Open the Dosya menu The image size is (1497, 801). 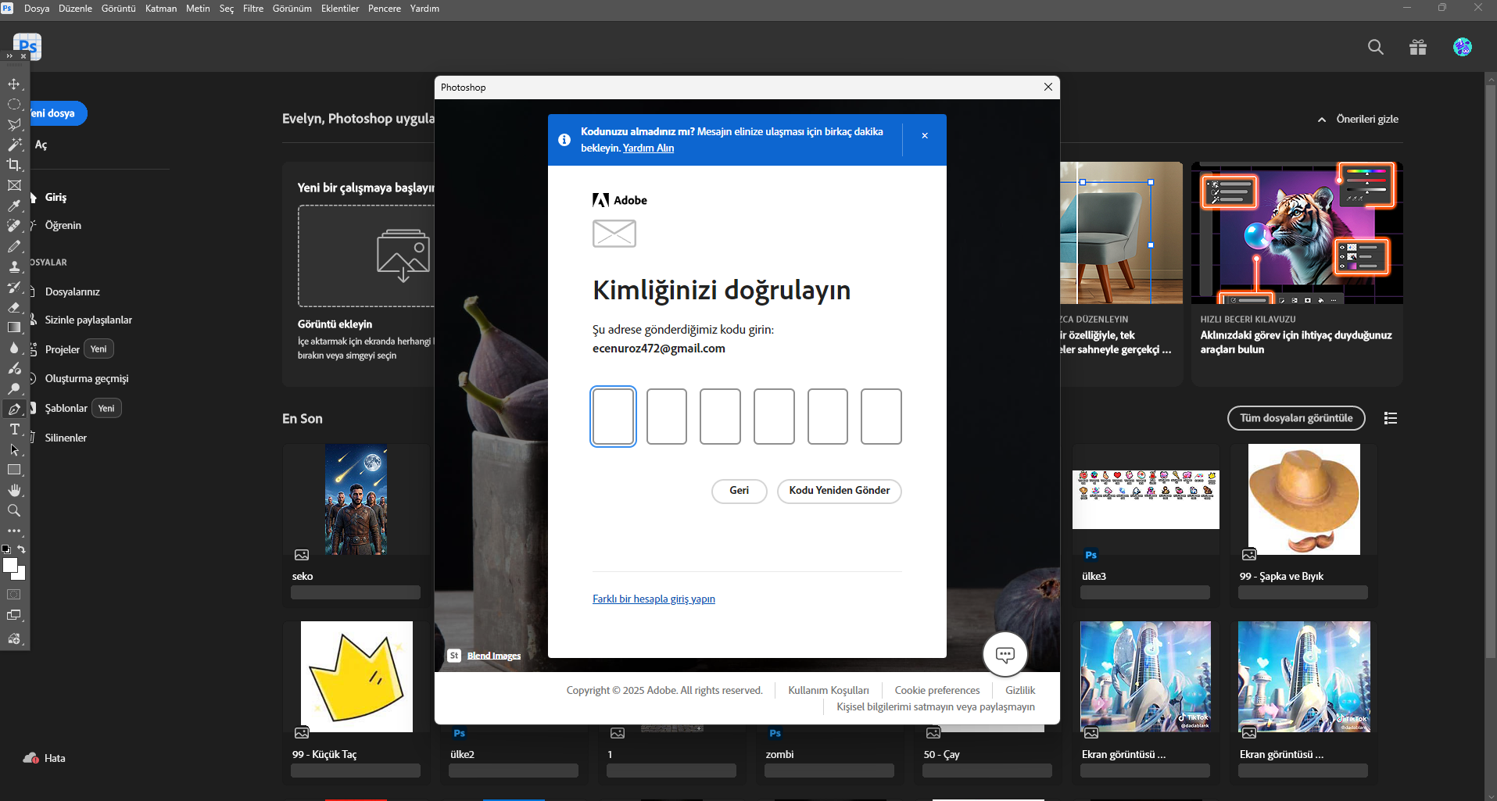[37, 9]
